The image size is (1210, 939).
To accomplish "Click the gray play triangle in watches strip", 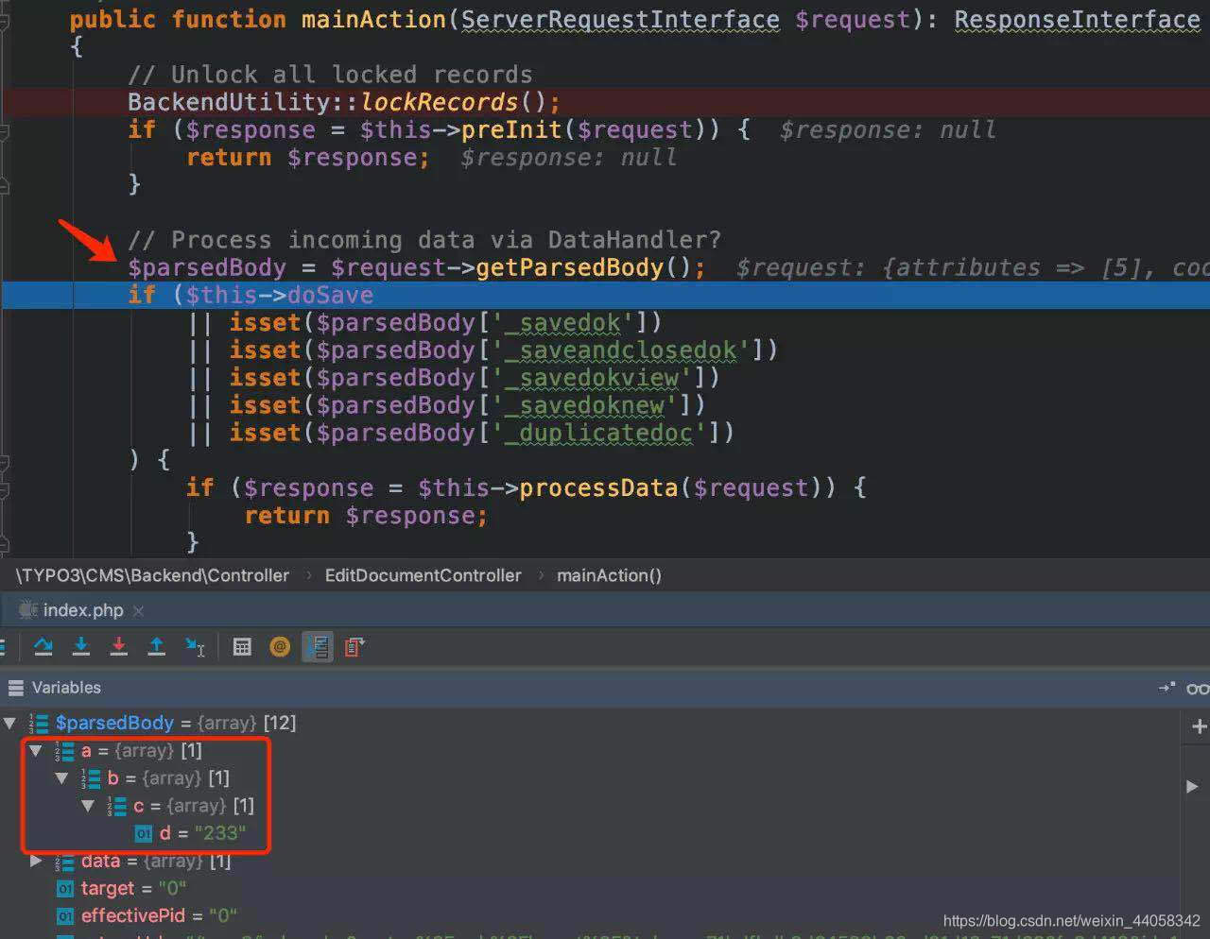I will click(x=1192, y=786).
